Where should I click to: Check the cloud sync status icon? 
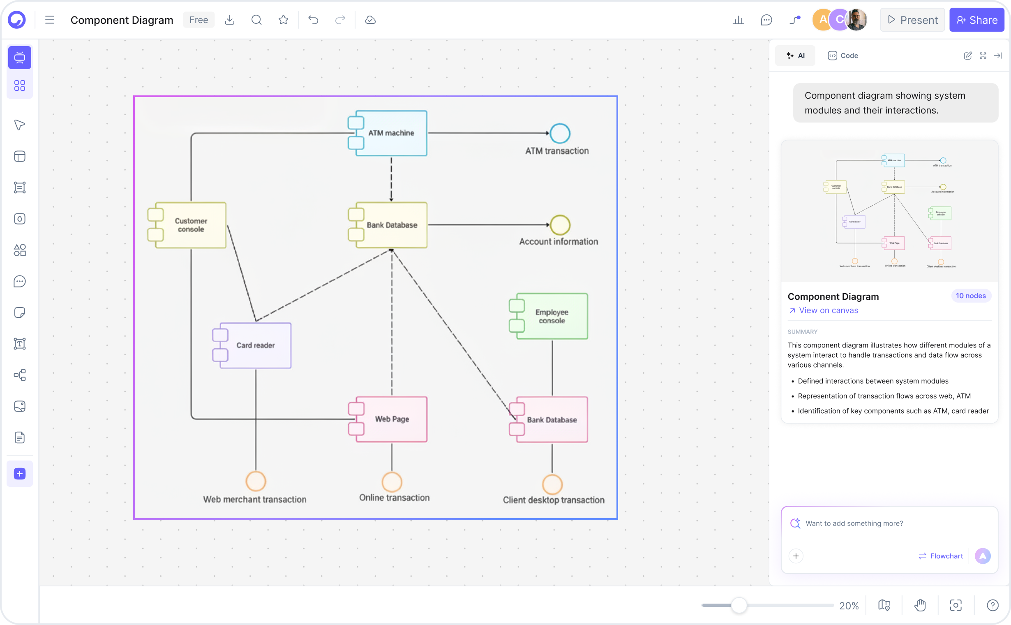pyautogui.click(x=371, y=20)
